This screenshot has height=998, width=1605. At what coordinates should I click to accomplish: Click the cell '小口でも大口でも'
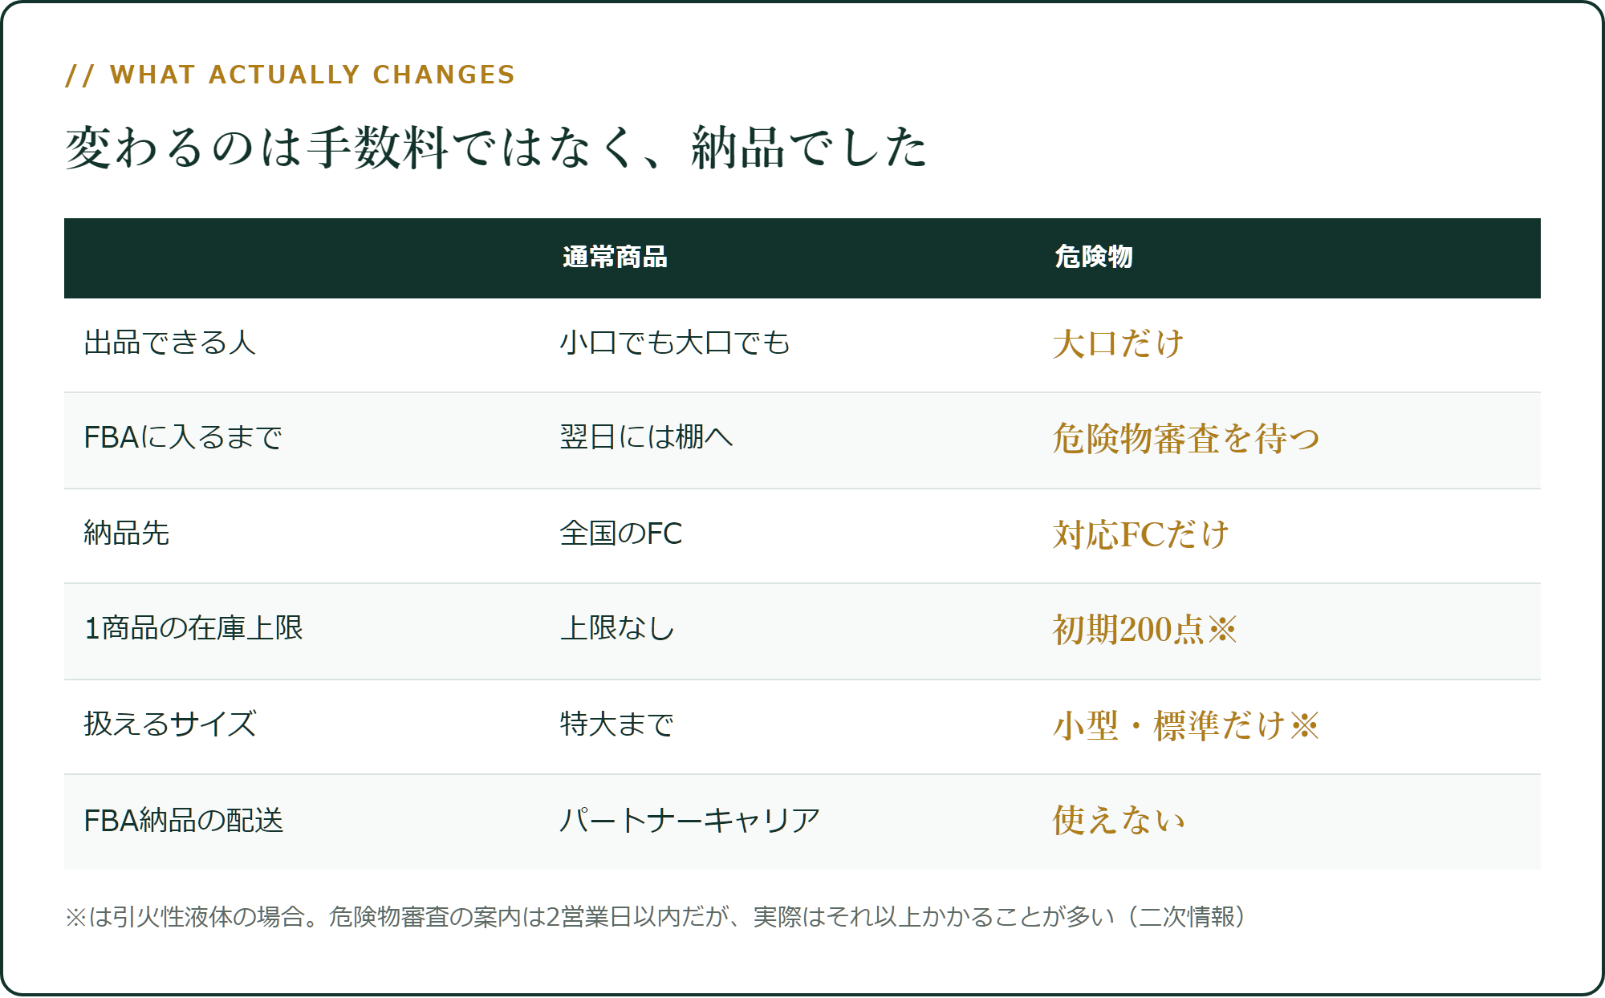click(x=675, y=343)
